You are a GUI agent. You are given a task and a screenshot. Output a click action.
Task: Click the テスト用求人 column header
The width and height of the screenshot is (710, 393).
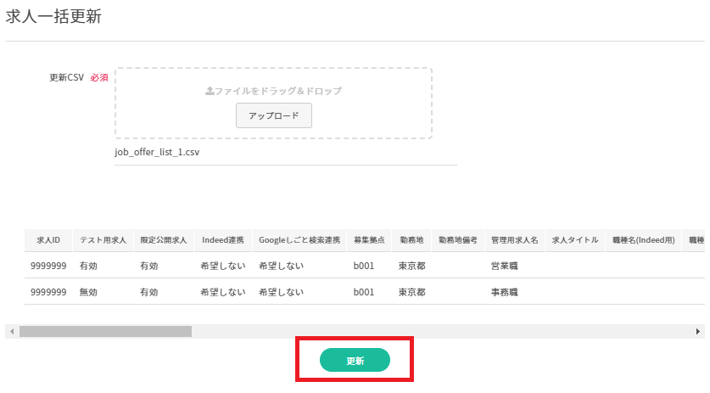pyautogui.click(x=103, y=240)
